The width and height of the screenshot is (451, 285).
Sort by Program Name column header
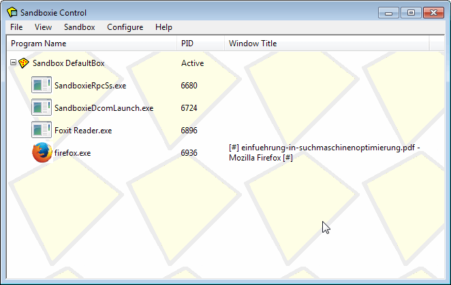click(92, 44)
